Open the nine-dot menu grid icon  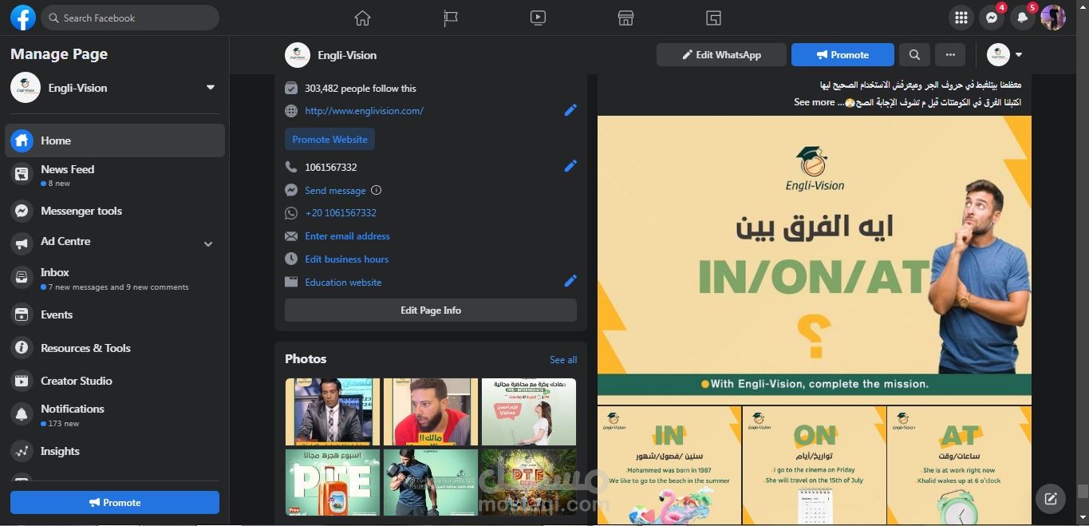(961, 18)
